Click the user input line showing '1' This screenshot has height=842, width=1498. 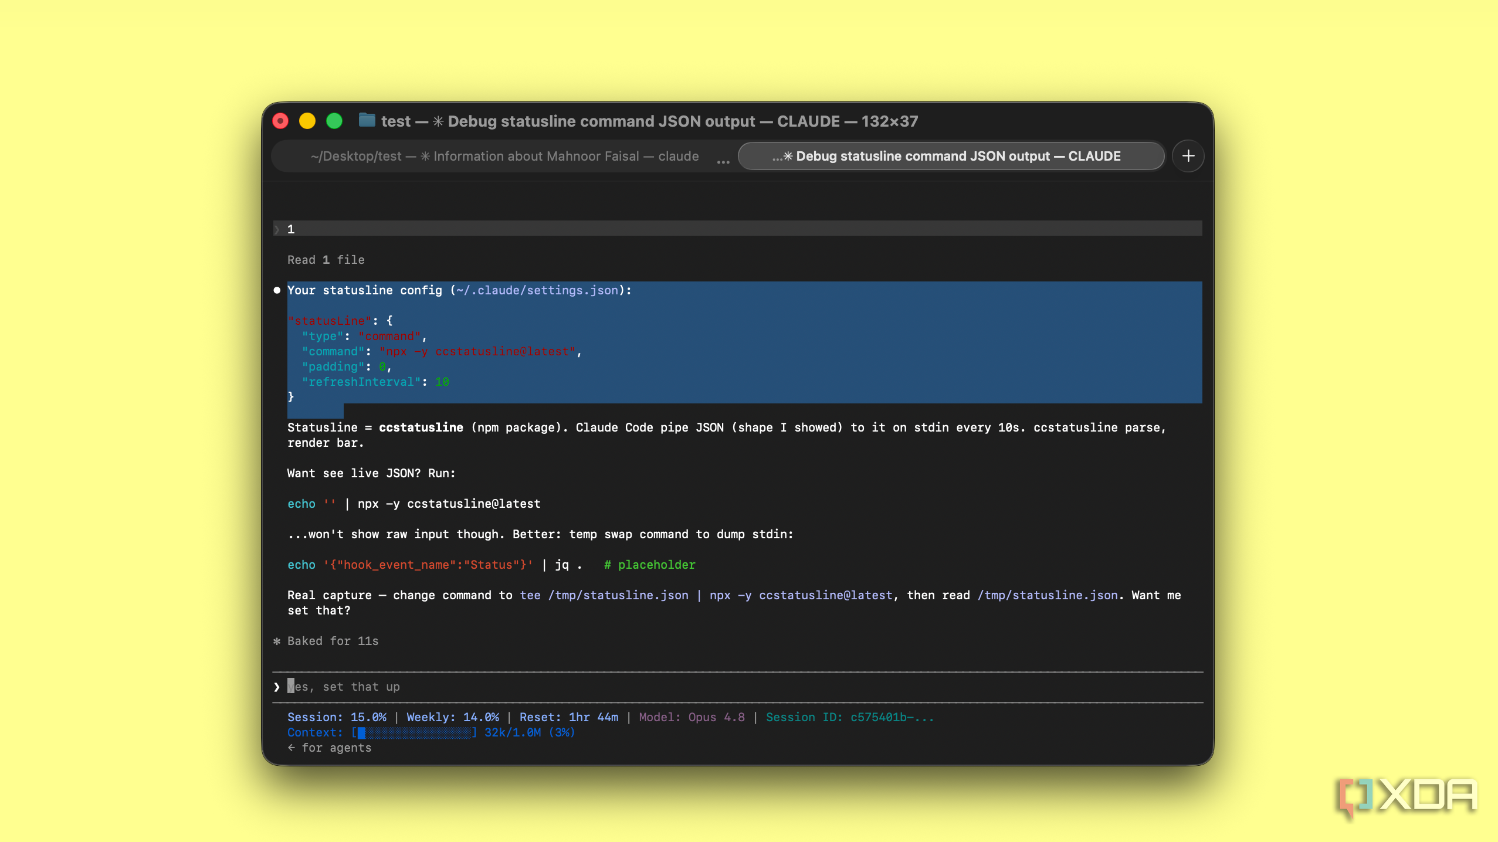(x=737, y=229)
